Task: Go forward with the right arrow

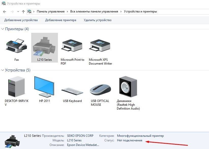Action: [12, 12]
